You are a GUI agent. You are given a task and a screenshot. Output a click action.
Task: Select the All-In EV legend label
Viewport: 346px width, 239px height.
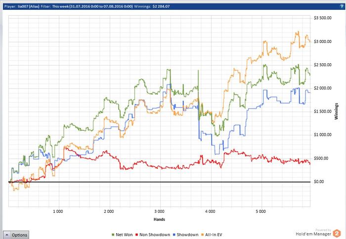(214, 235)
